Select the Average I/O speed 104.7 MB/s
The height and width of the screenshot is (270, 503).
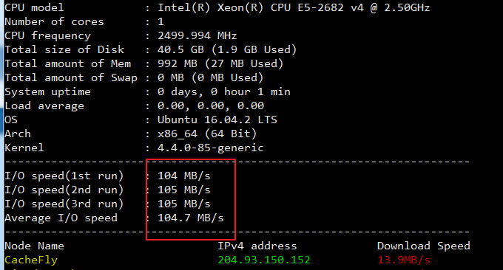(x=191, y=218)
